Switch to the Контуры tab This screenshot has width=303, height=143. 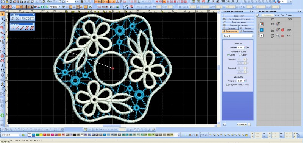coord(230,28)
